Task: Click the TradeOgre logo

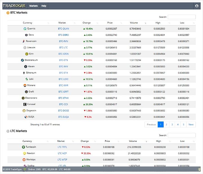Action: (x=14, y=6)
